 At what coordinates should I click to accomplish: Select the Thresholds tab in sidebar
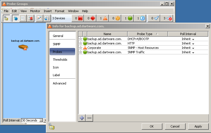(60, 60)
